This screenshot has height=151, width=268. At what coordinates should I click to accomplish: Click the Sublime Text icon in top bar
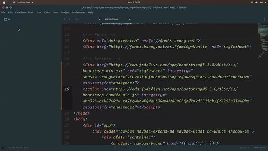(14, 3)
